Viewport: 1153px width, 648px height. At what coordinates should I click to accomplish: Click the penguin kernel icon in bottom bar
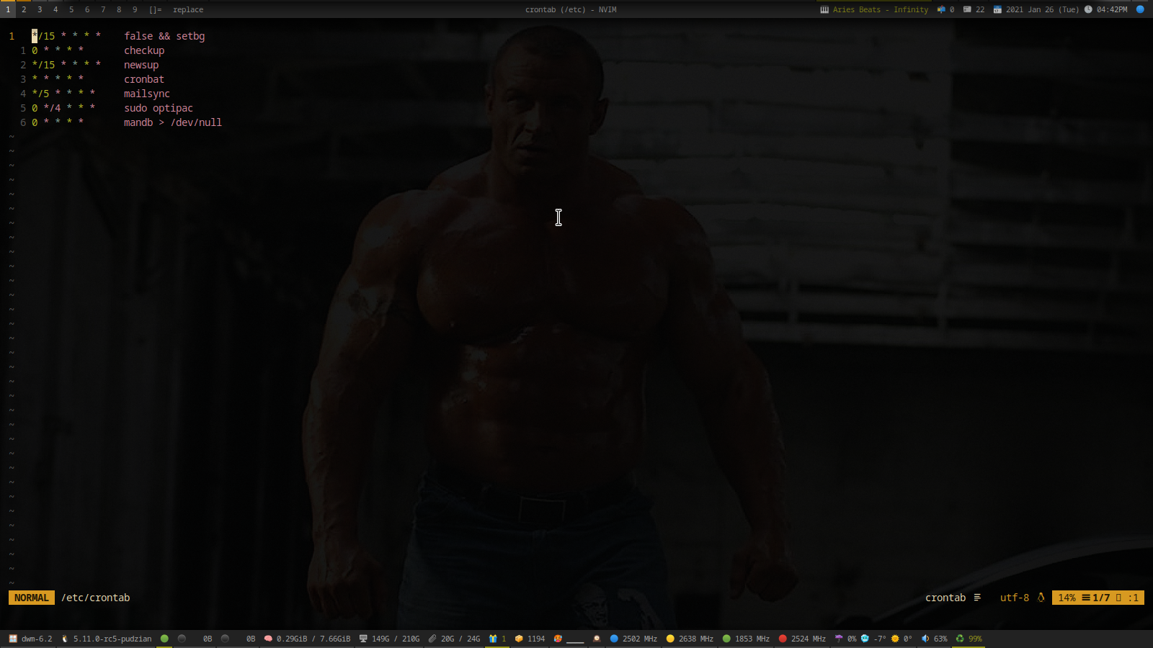(x=65, y=639)
